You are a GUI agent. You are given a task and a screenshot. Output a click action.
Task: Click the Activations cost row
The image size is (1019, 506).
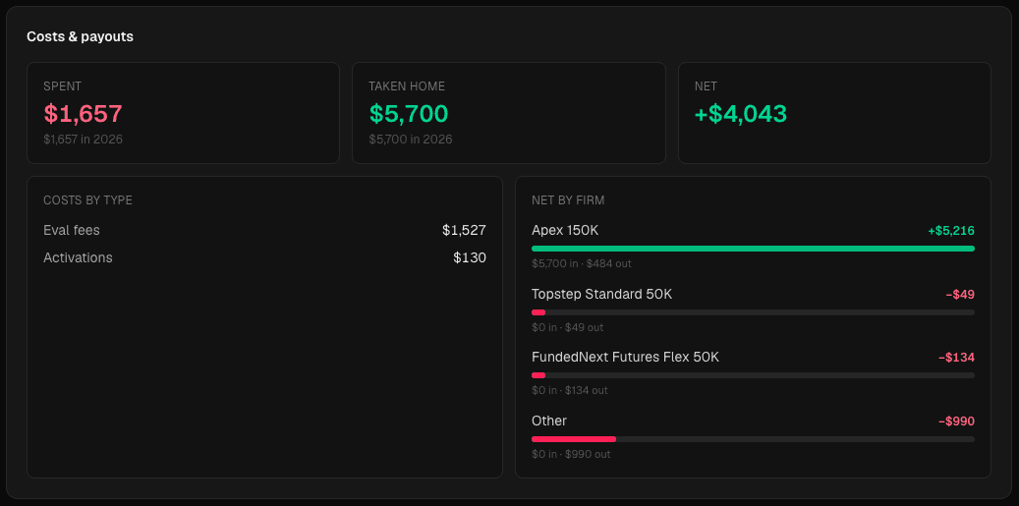pos(264,257)
